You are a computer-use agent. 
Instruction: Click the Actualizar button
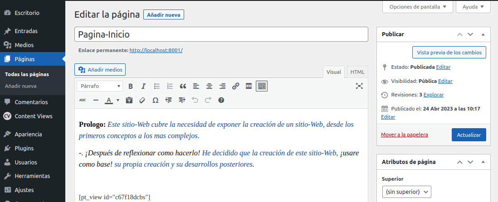469,135
